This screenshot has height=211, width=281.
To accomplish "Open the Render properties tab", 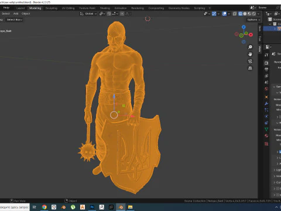I will [x=266, y=63].
